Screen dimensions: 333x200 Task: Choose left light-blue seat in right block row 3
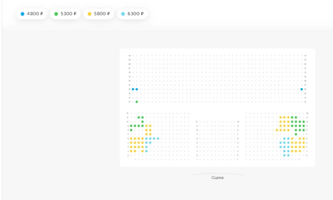click(x=284, y=151)
